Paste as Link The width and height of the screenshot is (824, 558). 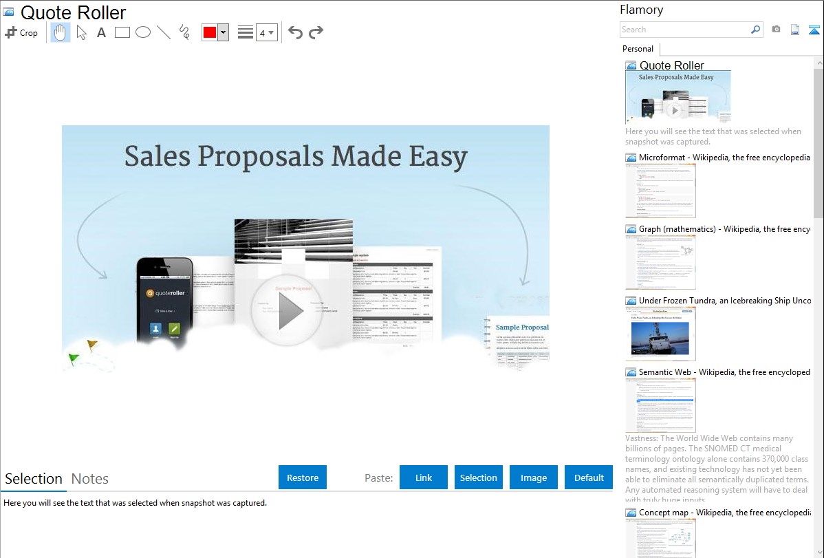[x=424, y=477]
